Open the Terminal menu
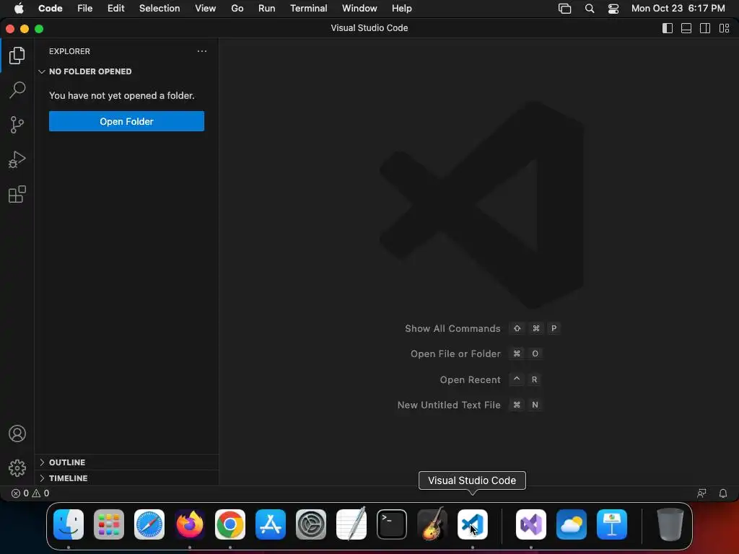739x554 pixels. pos(308,9)
